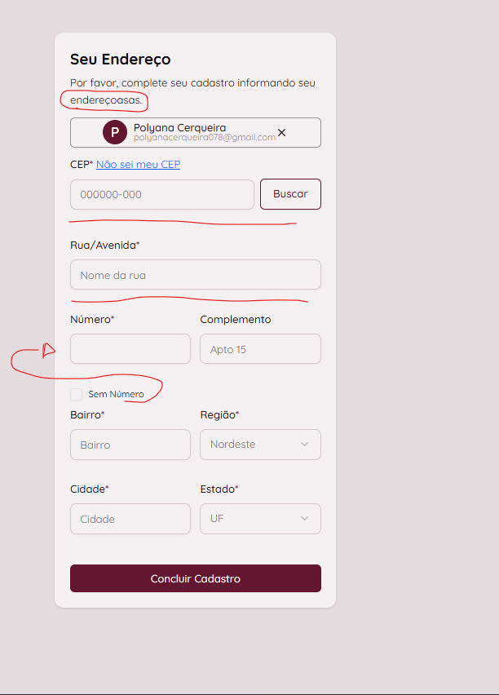This screenshot has width=499, height=695.
Task: Select the empty Número input box
Action: coord(130,349)
